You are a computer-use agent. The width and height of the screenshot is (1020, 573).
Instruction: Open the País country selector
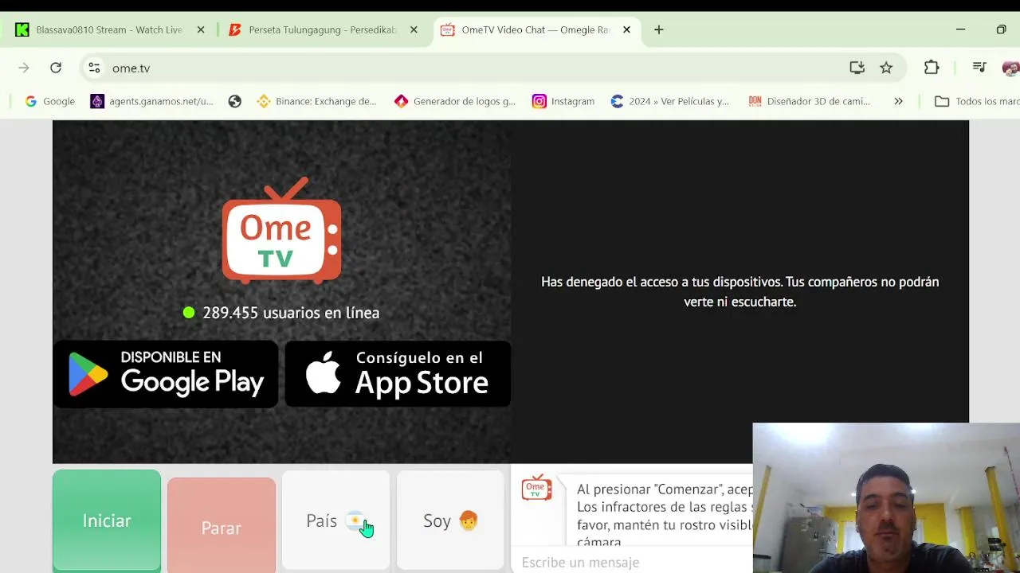click(335, 520)
